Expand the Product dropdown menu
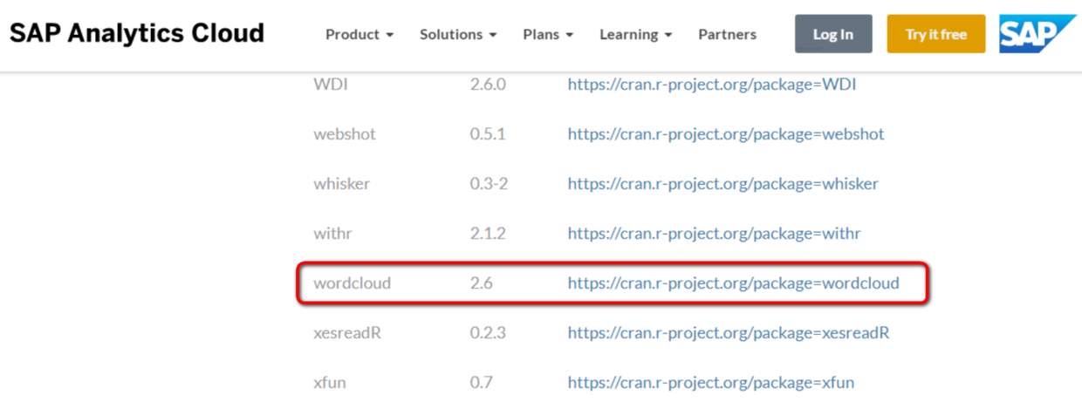 pyautogui.click(x=360, y=35)
